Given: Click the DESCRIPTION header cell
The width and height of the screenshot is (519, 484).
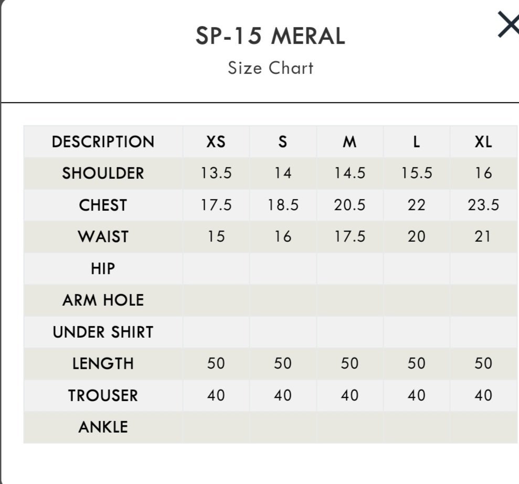Looking at the screenshot, I should point(103,142).
